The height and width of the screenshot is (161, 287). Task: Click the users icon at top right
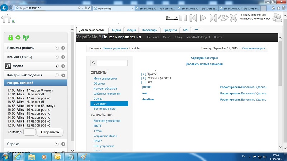coord(277,17)
